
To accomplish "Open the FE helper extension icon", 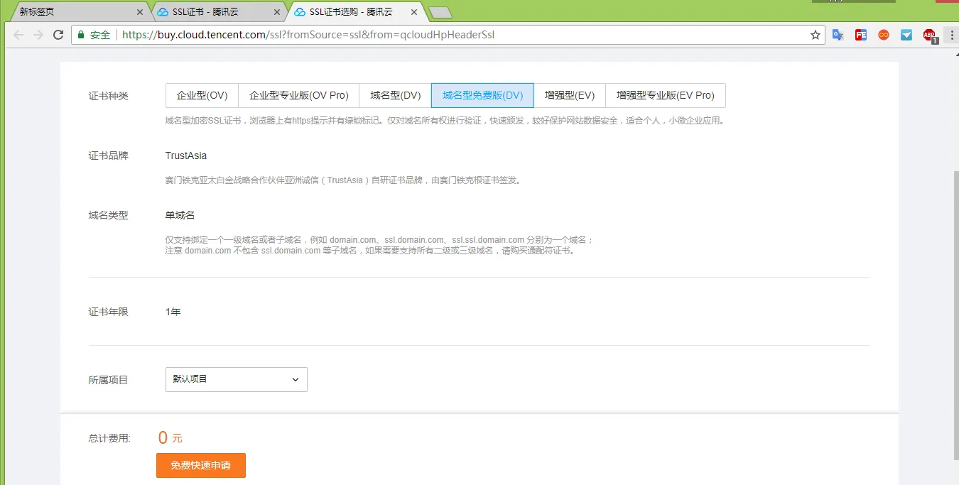I will [861, 35].
